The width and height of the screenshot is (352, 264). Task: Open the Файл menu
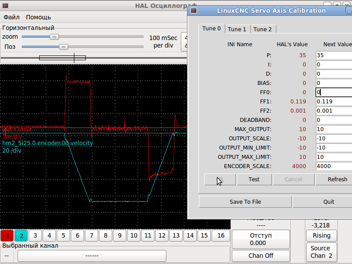(11, 17)
